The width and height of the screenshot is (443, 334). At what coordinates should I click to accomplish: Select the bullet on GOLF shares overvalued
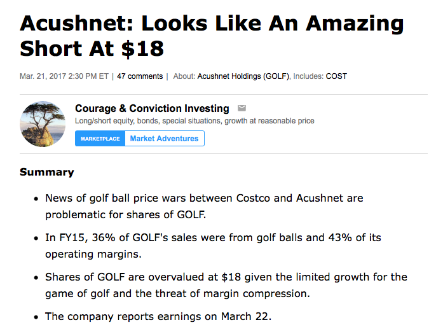226,285
